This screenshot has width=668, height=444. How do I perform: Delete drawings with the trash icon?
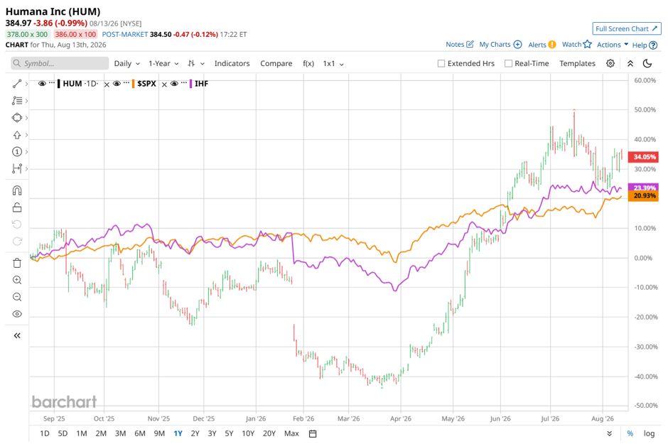17,263
